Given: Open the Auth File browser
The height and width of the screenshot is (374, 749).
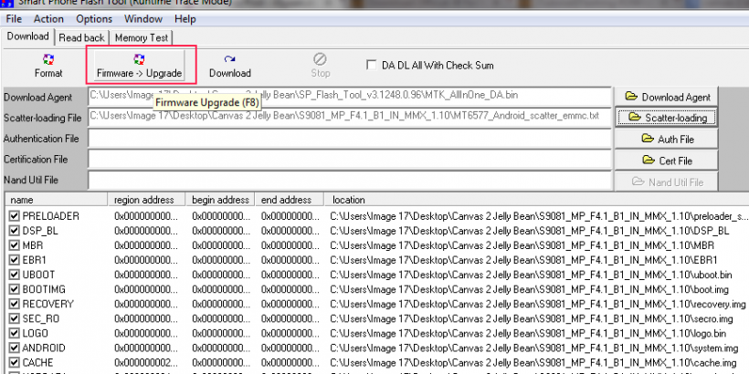Looking at the screenshot, I should tap(666, 139).
